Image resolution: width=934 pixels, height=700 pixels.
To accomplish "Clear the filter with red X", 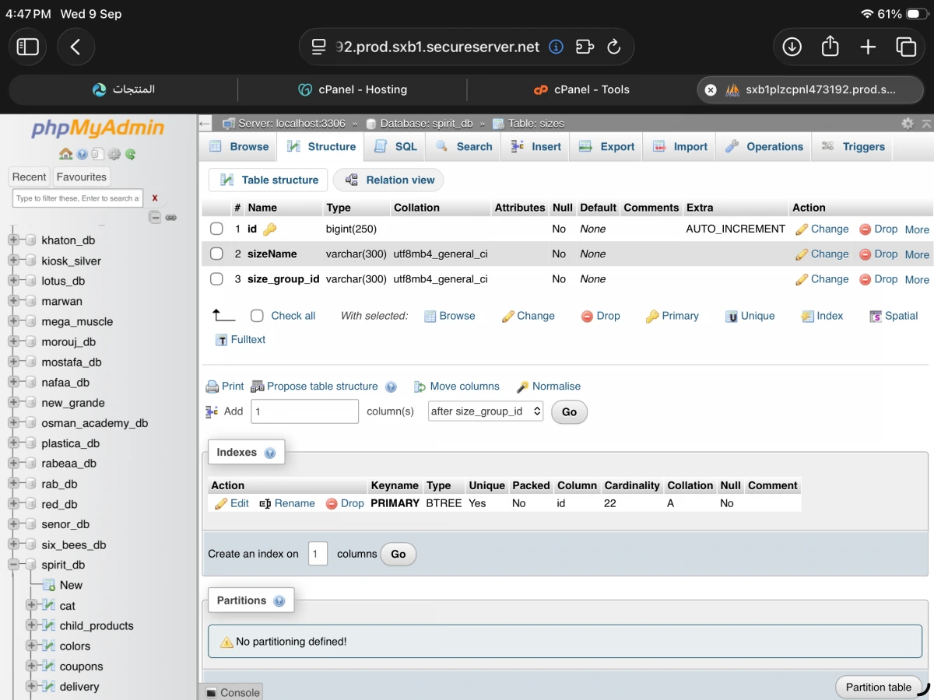I will click(155, 198).
